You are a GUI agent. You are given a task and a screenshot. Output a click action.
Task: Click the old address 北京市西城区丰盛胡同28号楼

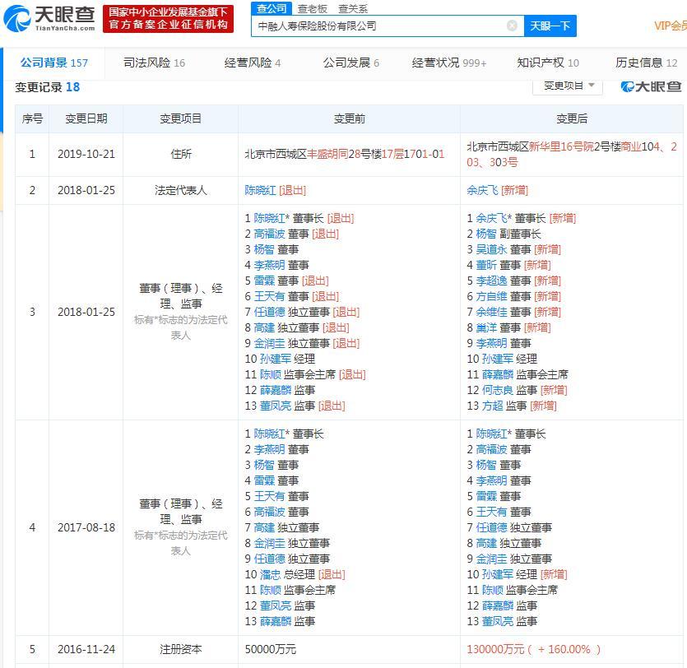coord(345,154)
